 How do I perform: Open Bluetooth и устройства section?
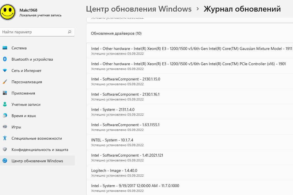click(37, 59)
